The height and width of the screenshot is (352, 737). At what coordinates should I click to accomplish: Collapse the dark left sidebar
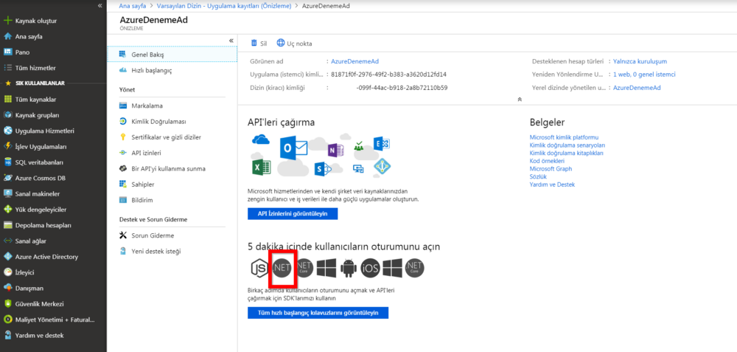(99, 6)
